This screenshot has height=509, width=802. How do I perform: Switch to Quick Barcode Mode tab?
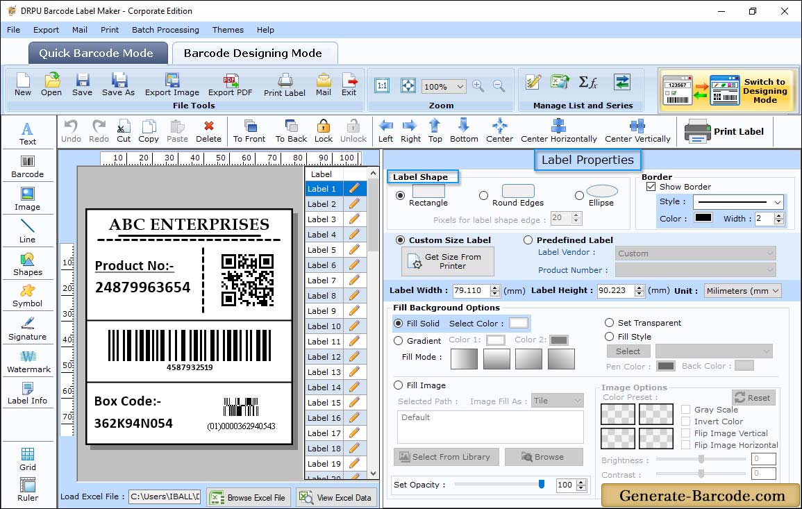[97, 53]
